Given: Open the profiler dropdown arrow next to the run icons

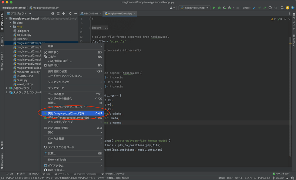Looking at the screenshot, I should coord(233,8).
